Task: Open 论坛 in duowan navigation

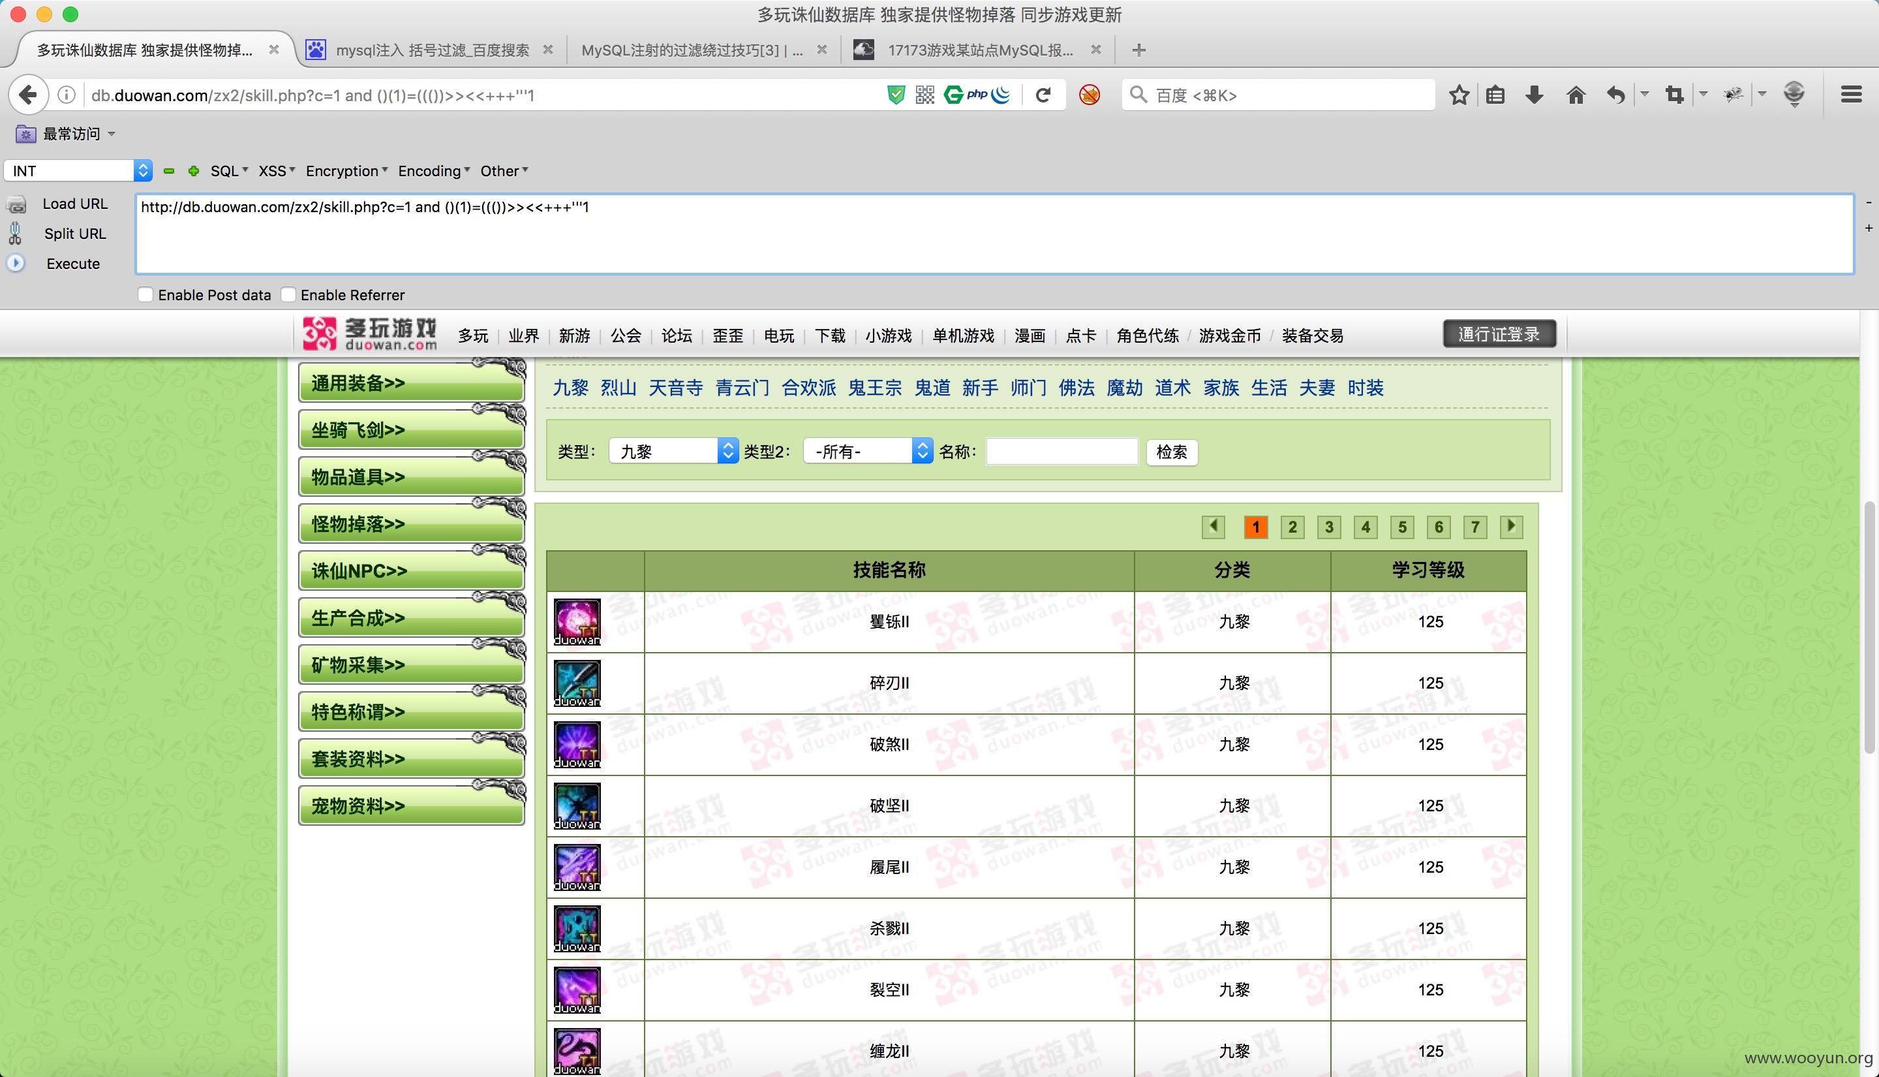Action: (677, 336)
